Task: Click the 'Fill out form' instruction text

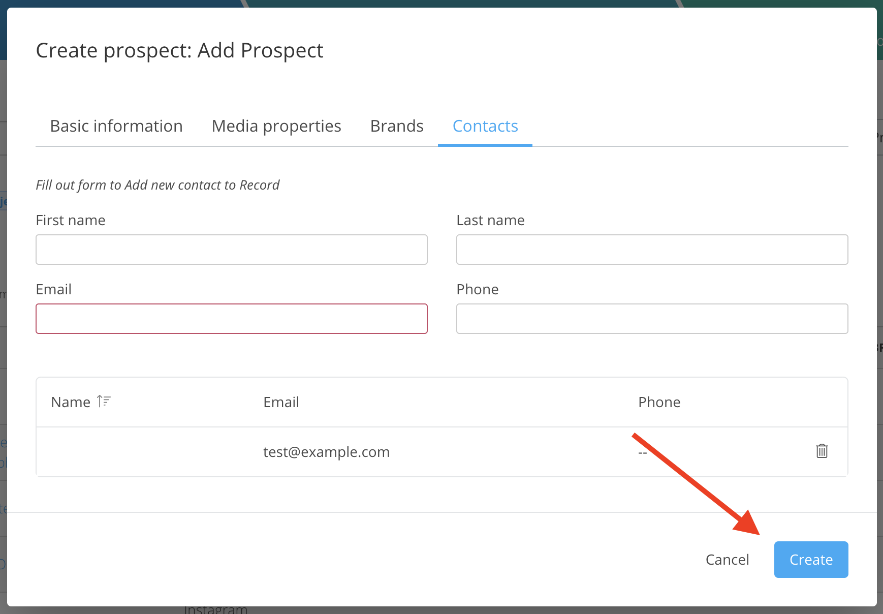Action: tap(157, 185)
